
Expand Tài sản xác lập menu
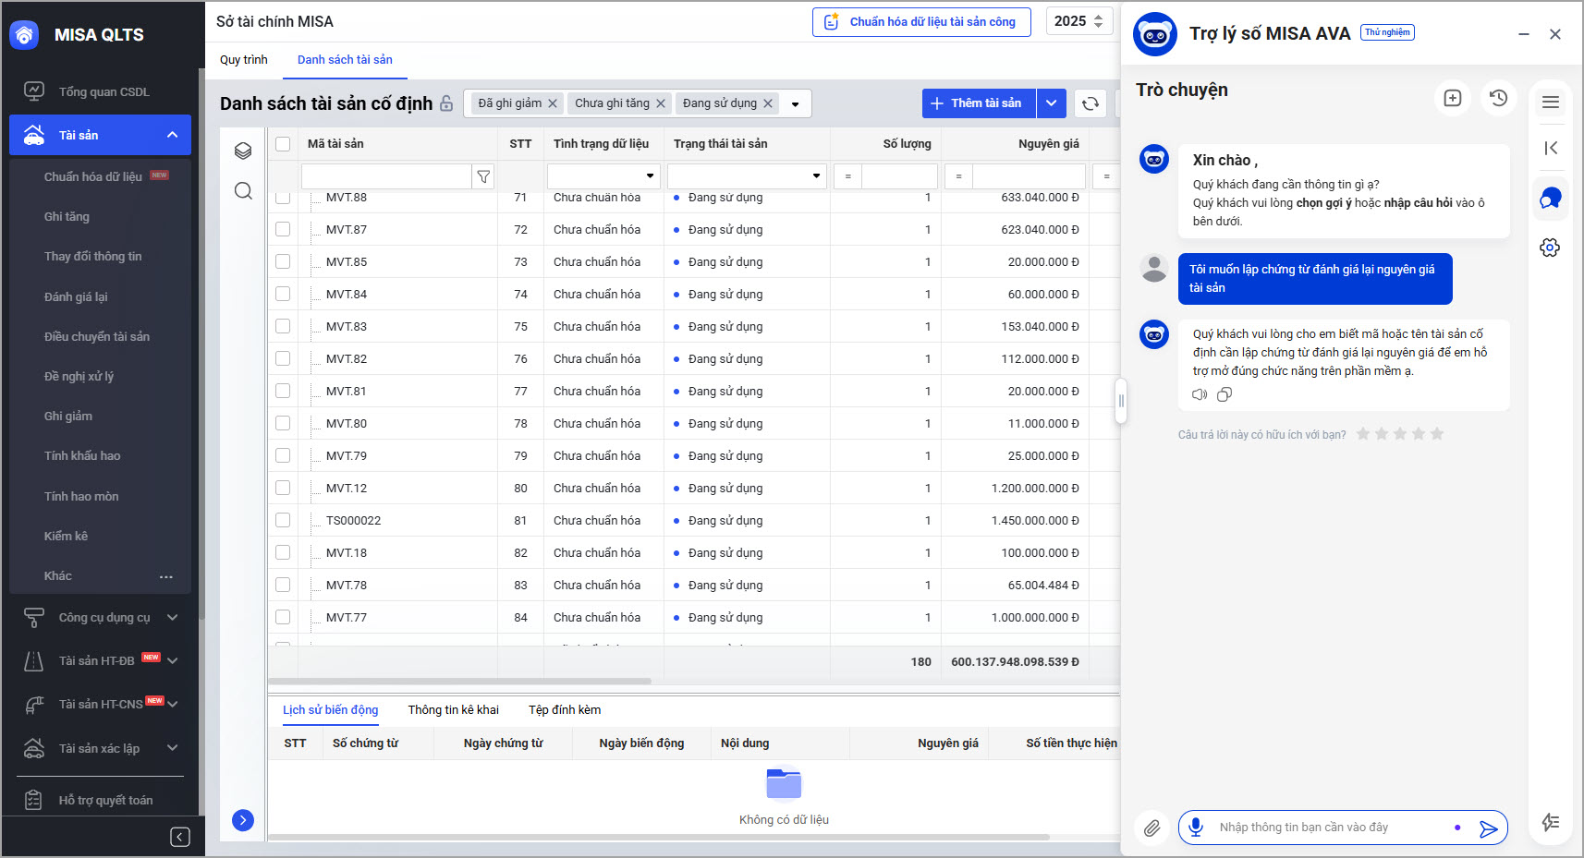(172, 748)
